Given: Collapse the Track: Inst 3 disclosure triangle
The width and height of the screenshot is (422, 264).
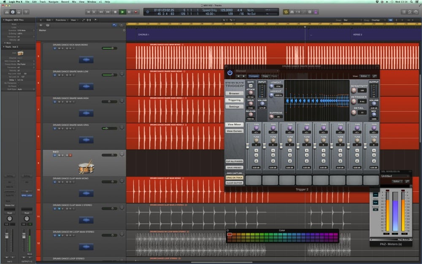Looking at the screenshot, I should [x=3, y=47].
